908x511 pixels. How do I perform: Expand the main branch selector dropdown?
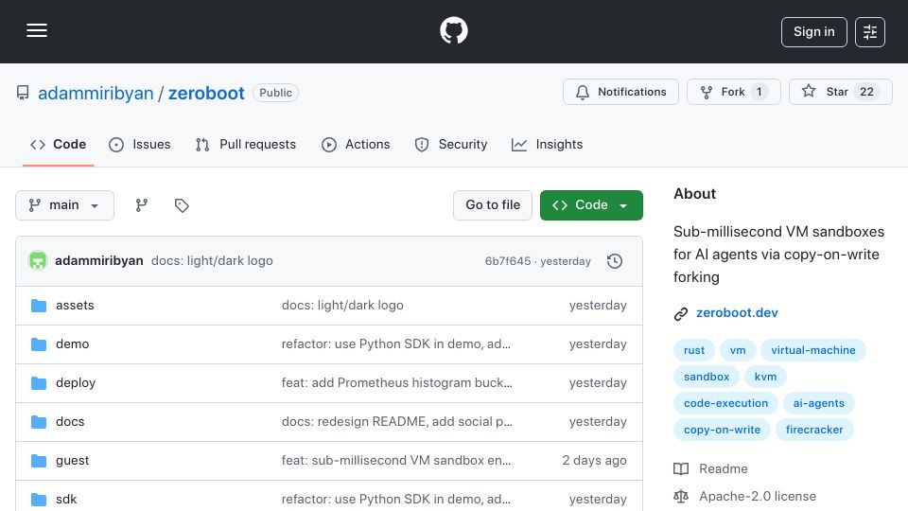[x=64, y=205]
